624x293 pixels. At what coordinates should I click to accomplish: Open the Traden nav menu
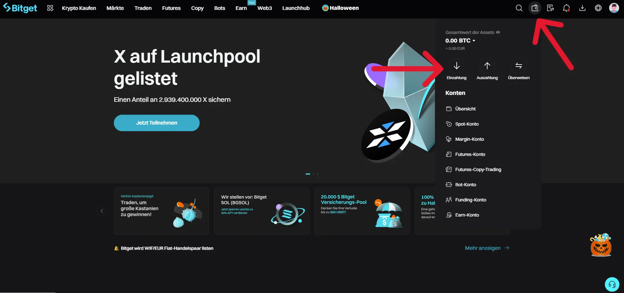click(143, 8)
